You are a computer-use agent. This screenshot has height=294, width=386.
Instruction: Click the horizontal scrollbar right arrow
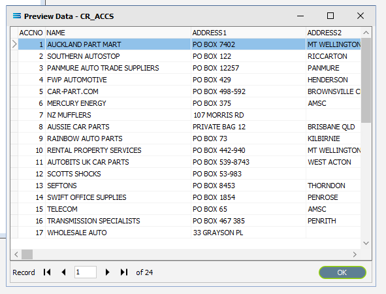(x=355, y=254)
